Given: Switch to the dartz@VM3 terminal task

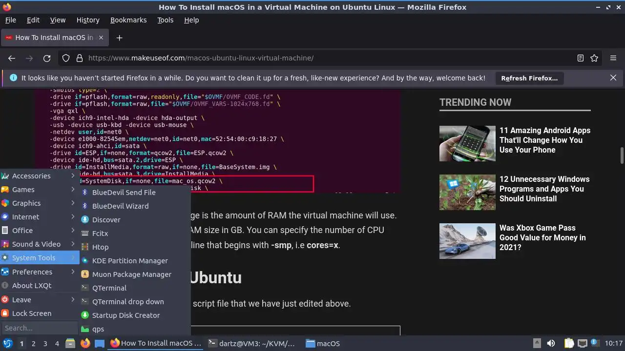Looking at the screenshot, I should click(253, 344).
